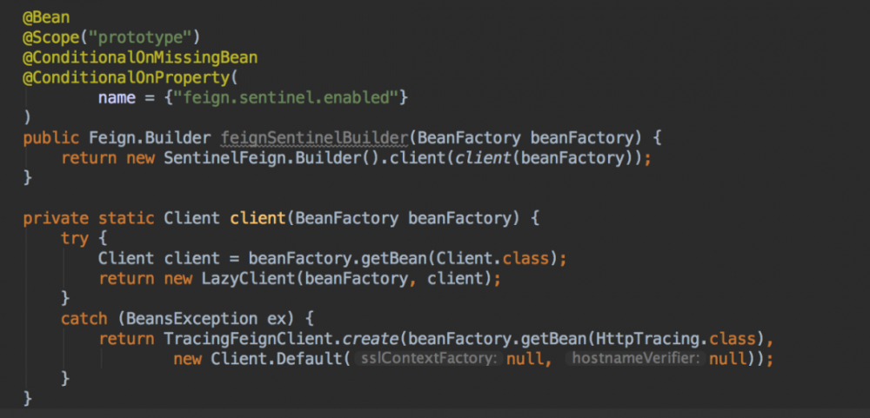
Task: Click the @ConditionalOnProperty annotation
Action: pos(126,77)
